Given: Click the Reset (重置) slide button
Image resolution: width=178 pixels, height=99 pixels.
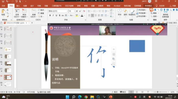Looking at the screenshot, I should 41,13.
